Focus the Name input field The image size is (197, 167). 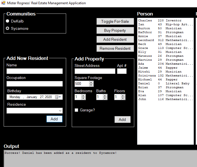pos(34,71)
